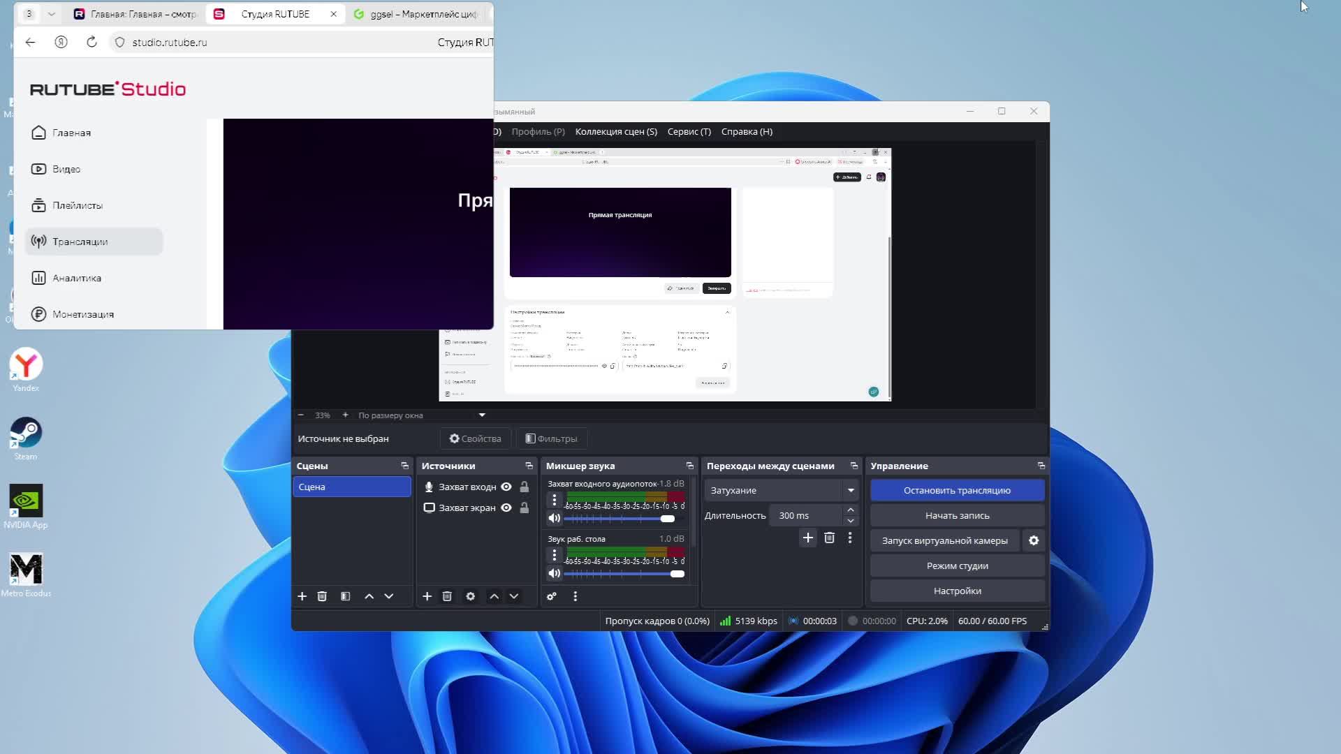Viewport: 1341px width, 754px height.
Task: Click Остановить трансляцию button
Action: click(x=957, y=490)
